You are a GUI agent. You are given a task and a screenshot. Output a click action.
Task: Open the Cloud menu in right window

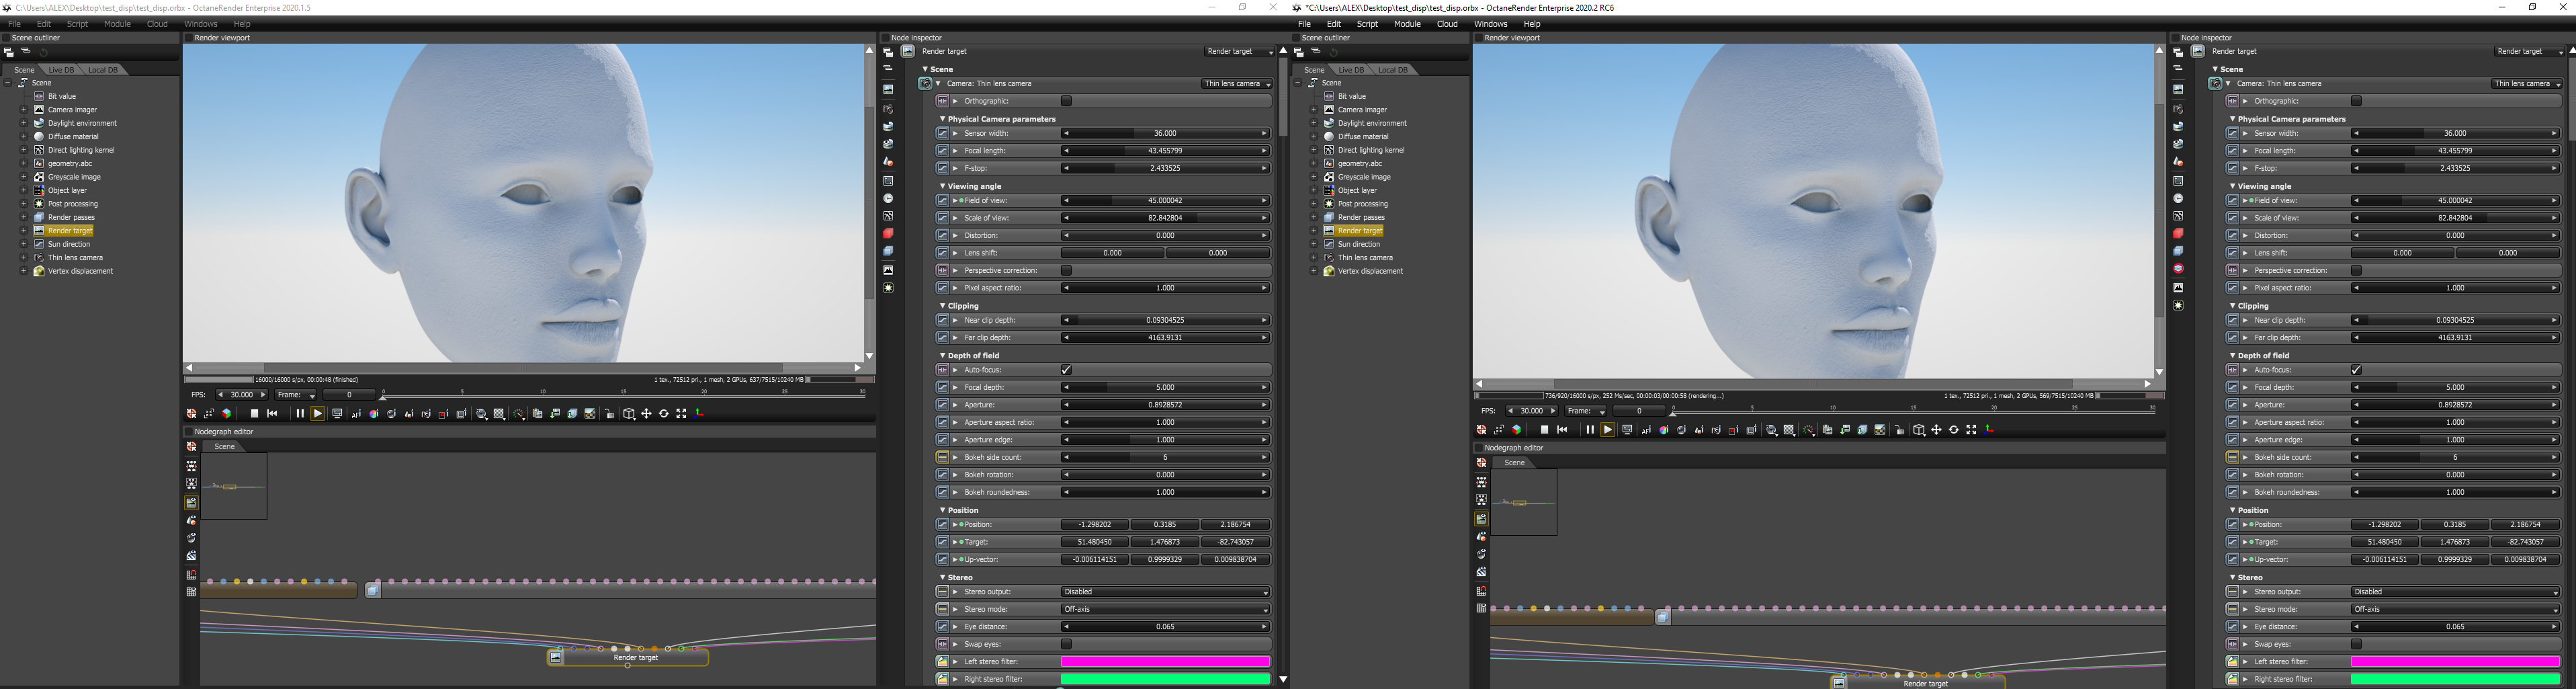(1447, 24)
